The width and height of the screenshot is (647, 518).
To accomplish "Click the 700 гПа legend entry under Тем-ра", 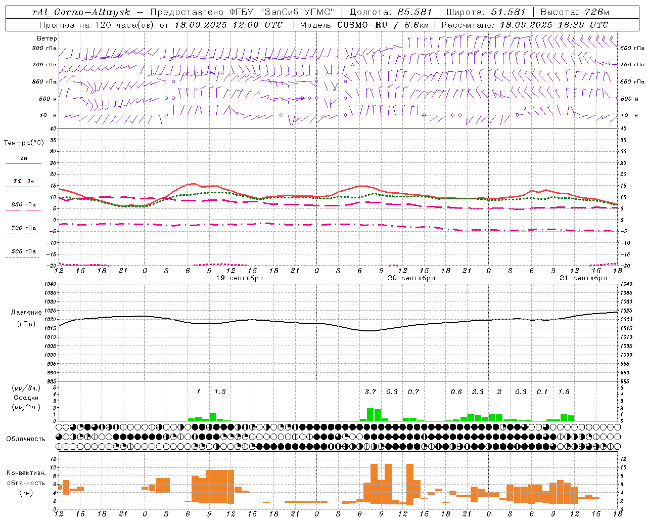I will tap(24, 228).
